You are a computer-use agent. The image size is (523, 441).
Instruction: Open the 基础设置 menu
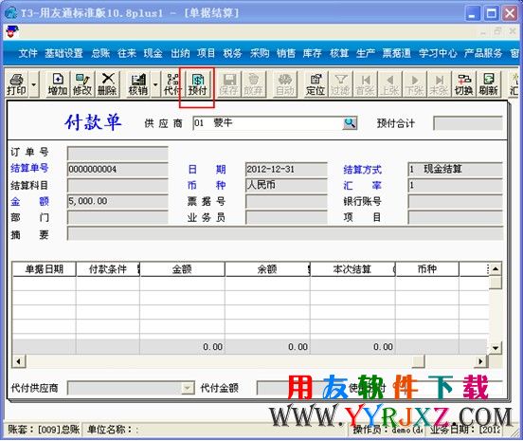63,53
